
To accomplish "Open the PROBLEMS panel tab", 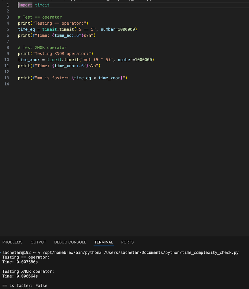I will coord(12,242).
